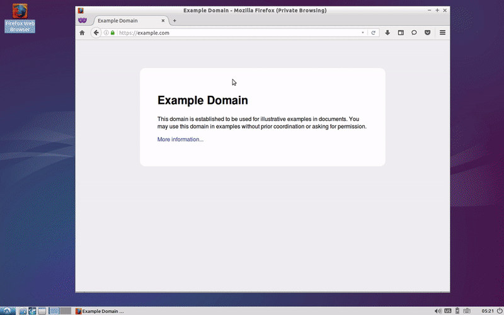The width and height of the screenshot is (504, 315).
Task: Maximize the Firefox window
Action: [437, 11]
